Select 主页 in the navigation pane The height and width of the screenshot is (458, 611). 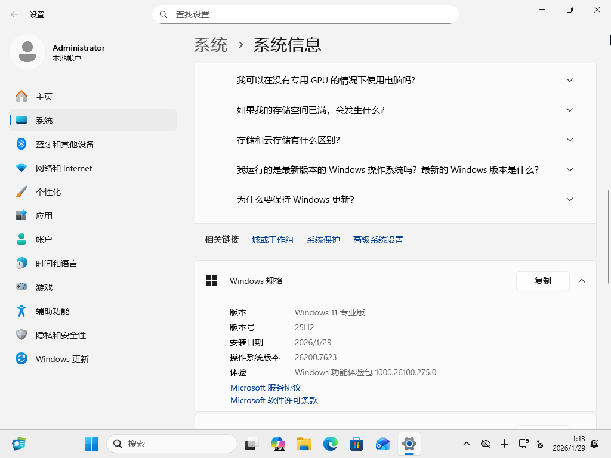click(x=21, y=96)
